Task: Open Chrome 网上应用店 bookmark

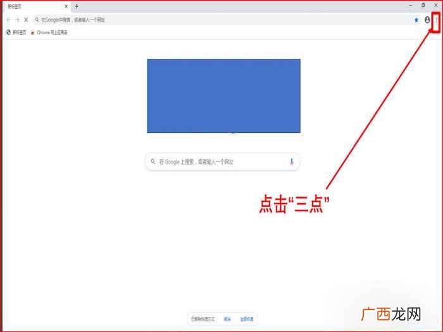Action: pyautogui.click(x=49, y=32)
